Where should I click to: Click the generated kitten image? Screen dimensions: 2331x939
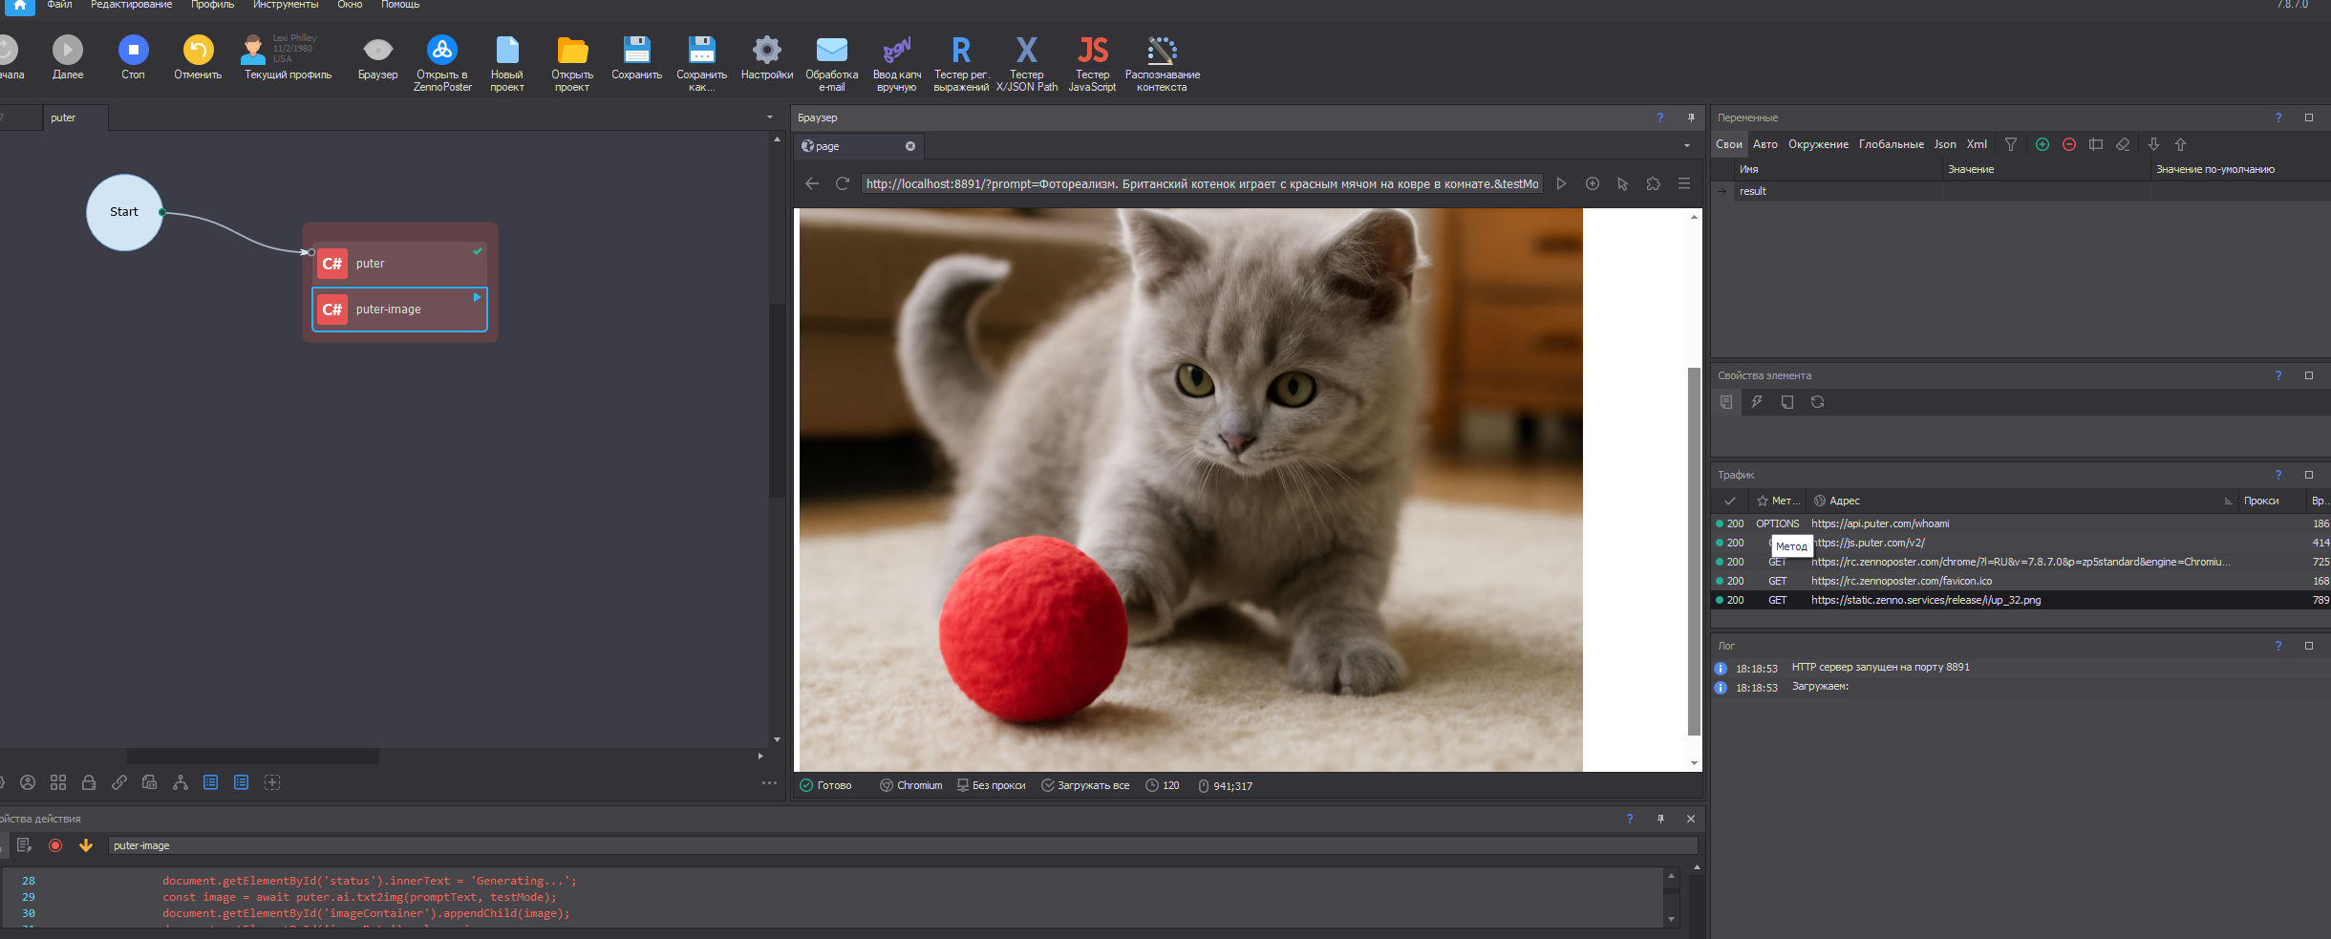tap(1190, 490)
